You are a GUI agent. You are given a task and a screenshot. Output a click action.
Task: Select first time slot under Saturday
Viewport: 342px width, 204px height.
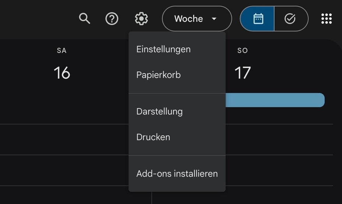click(x=64, y=139)
